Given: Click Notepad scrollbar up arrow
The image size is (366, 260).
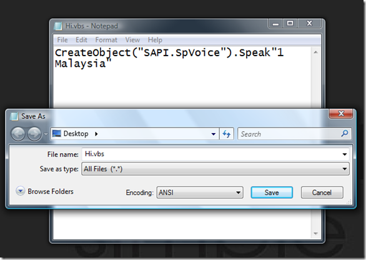Looking at the screenshot, I should pyautogui.click(x=316, y=52).
